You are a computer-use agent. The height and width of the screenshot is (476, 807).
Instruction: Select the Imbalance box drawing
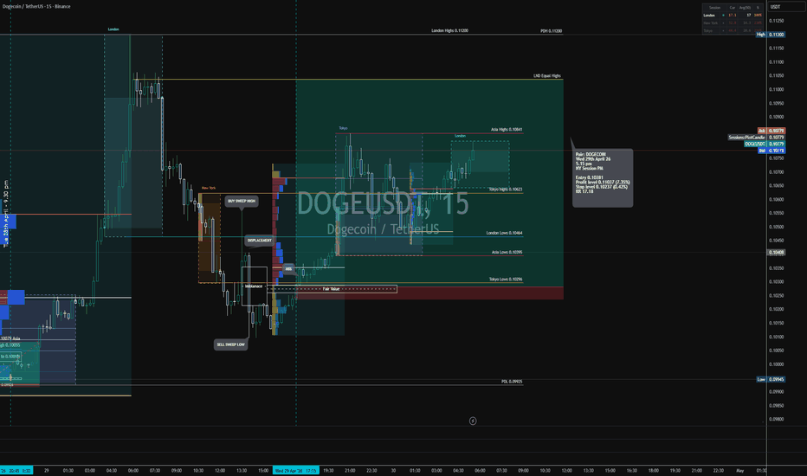coord(255,286)
